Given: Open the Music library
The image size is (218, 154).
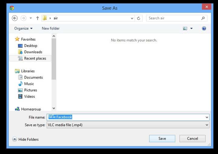Looking at the screenshot, I should coord(29,84).
